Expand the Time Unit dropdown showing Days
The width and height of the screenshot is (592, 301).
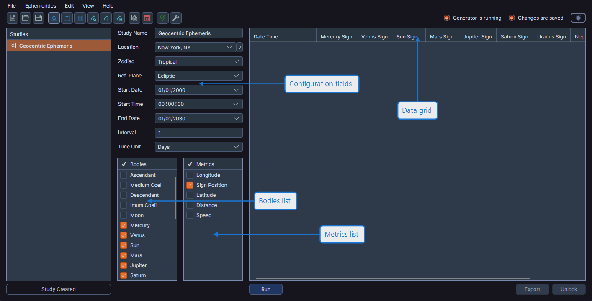pyautogui.click(x=198, y=147)
